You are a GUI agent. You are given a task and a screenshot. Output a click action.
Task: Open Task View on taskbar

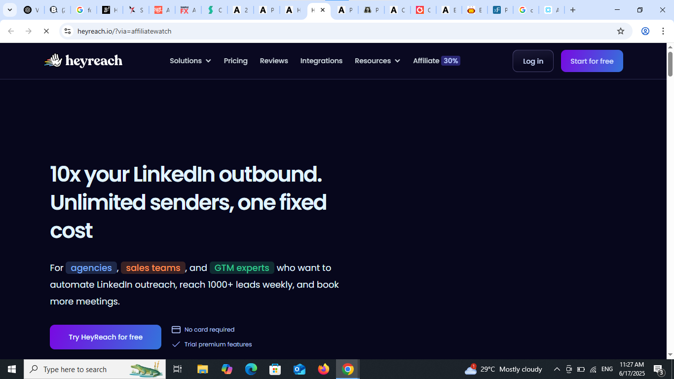coord(178,369)
